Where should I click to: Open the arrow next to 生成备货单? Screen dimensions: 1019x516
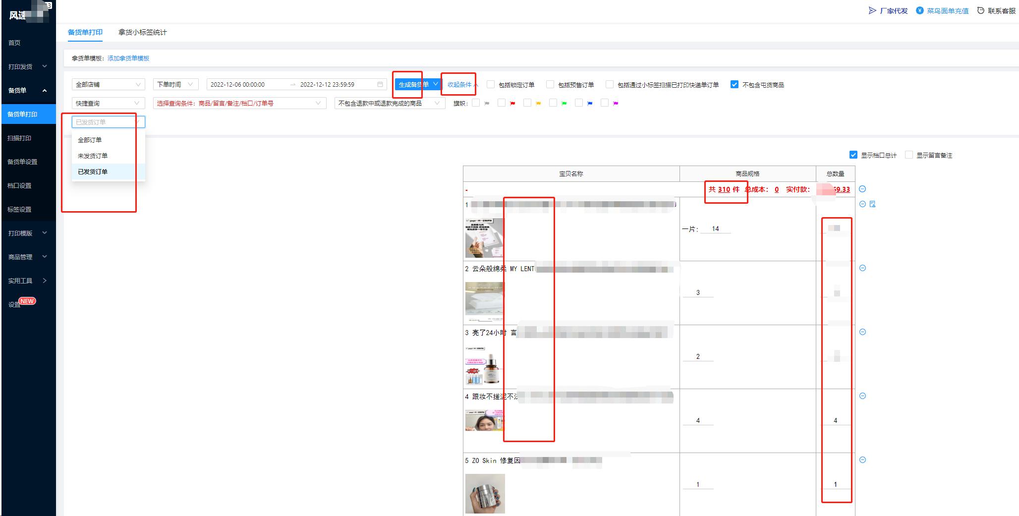(x=436, y=84)
